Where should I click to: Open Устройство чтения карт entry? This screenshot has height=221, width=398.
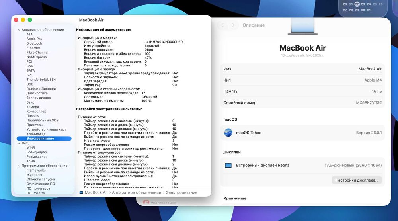point(46,129)
